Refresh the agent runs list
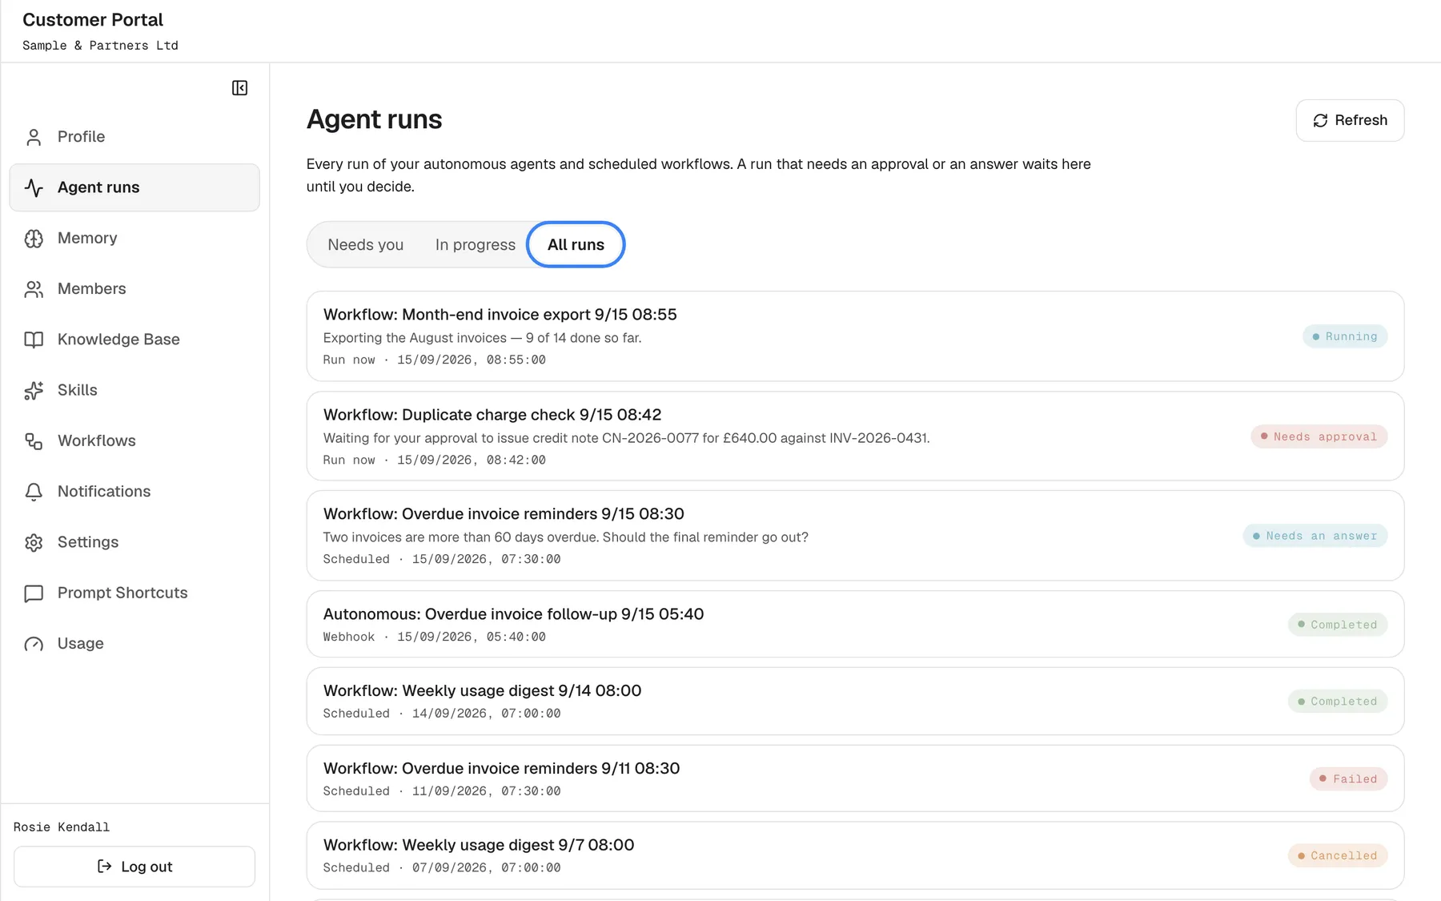This screenshot has height=901, width=1441. (1350, 120)
